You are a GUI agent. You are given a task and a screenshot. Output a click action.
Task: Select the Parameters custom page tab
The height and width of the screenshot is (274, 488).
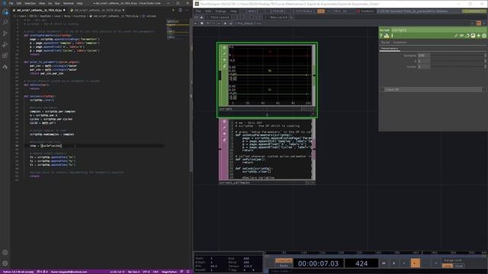390,49
